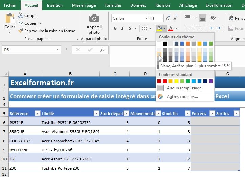This screenshot has height=177, width=245.
Task: Switch to the Données tab
Action: click(x=138, y=5)
